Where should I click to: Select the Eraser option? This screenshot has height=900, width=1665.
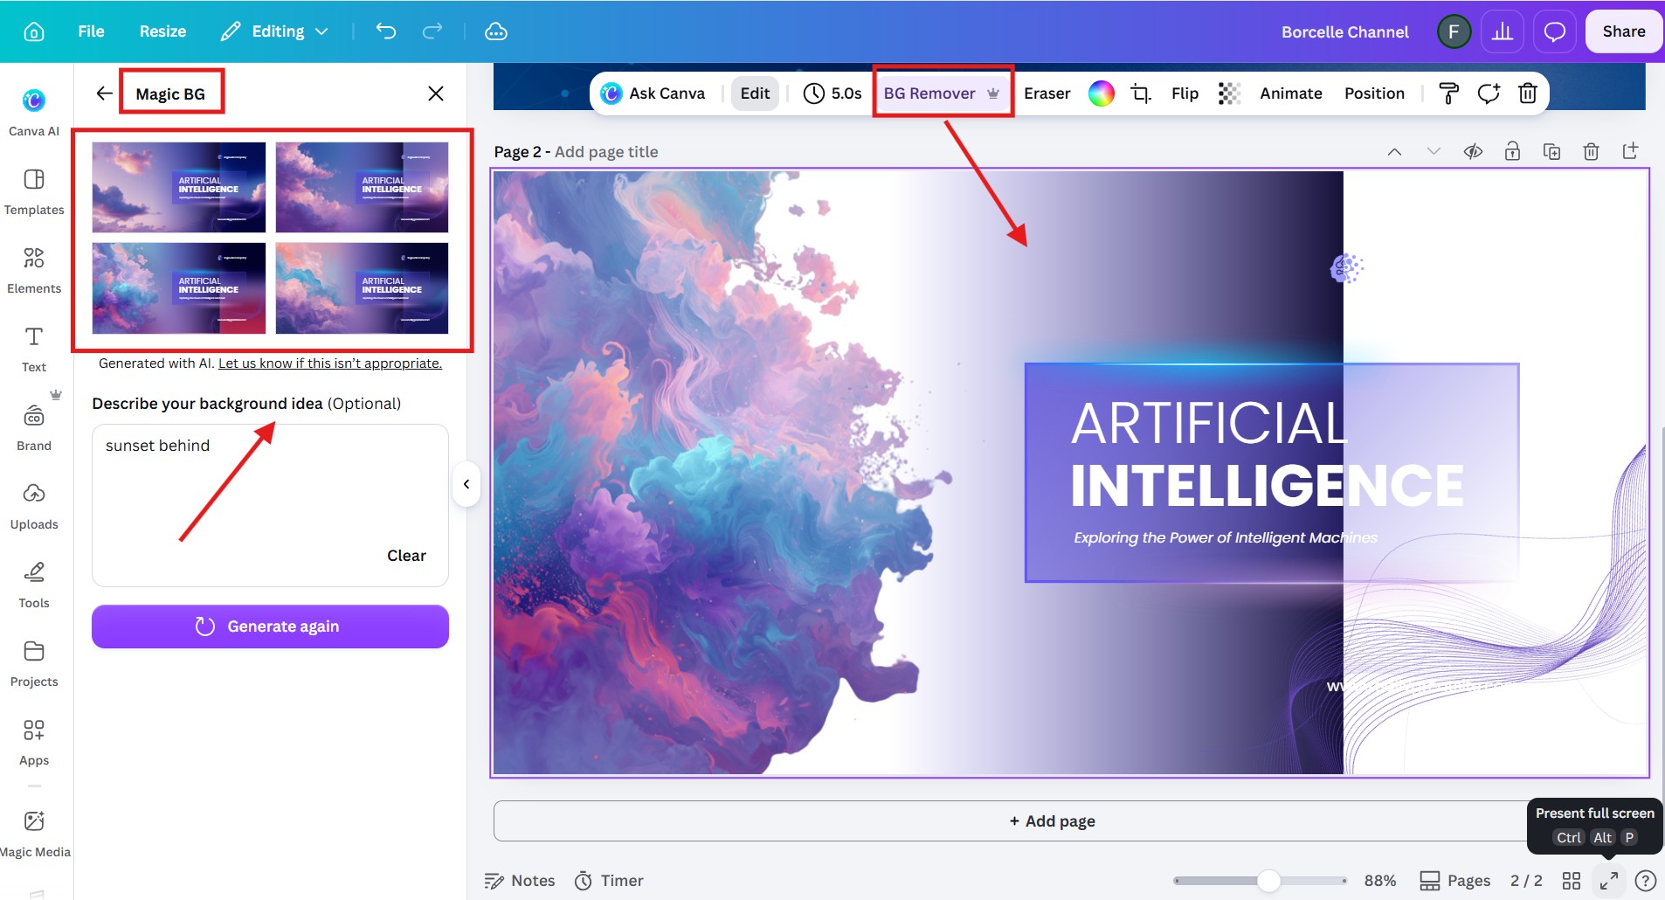pos(1047,93)
